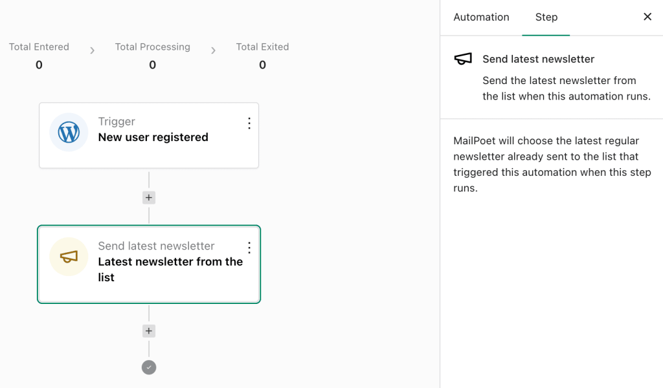Click the Total Exited statistic
The width and height of the screenshot is (663, 388).
[x=262, y=56]
